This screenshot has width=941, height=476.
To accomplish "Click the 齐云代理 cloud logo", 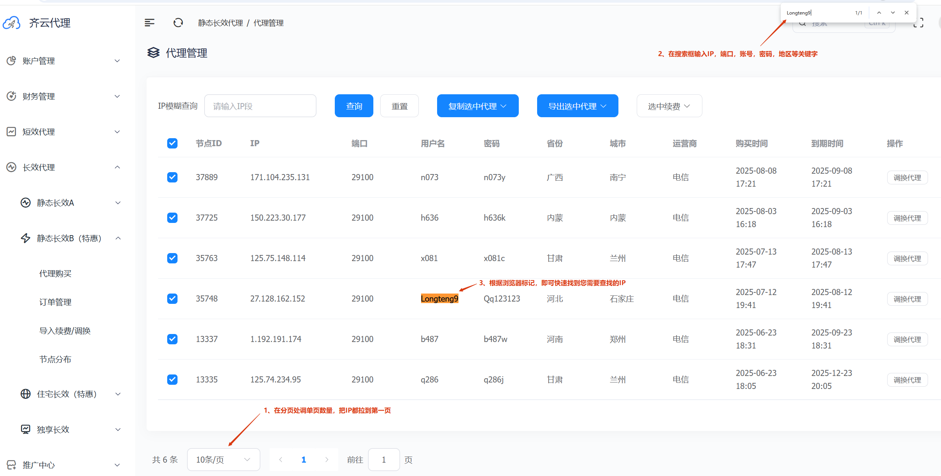I will coord(11,23).
